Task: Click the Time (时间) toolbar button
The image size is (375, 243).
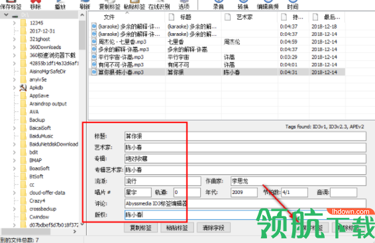Action: tap(293, 5)
